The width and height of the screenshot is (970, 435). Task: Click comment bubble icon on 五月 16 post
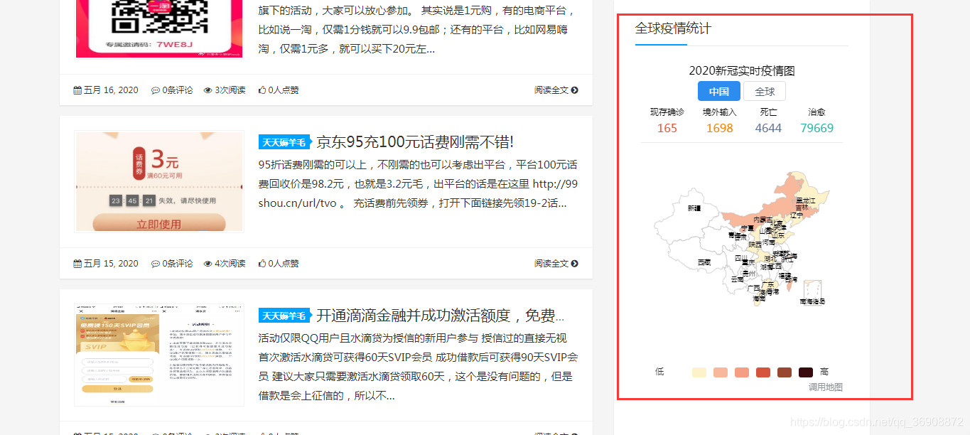(155, 90)
